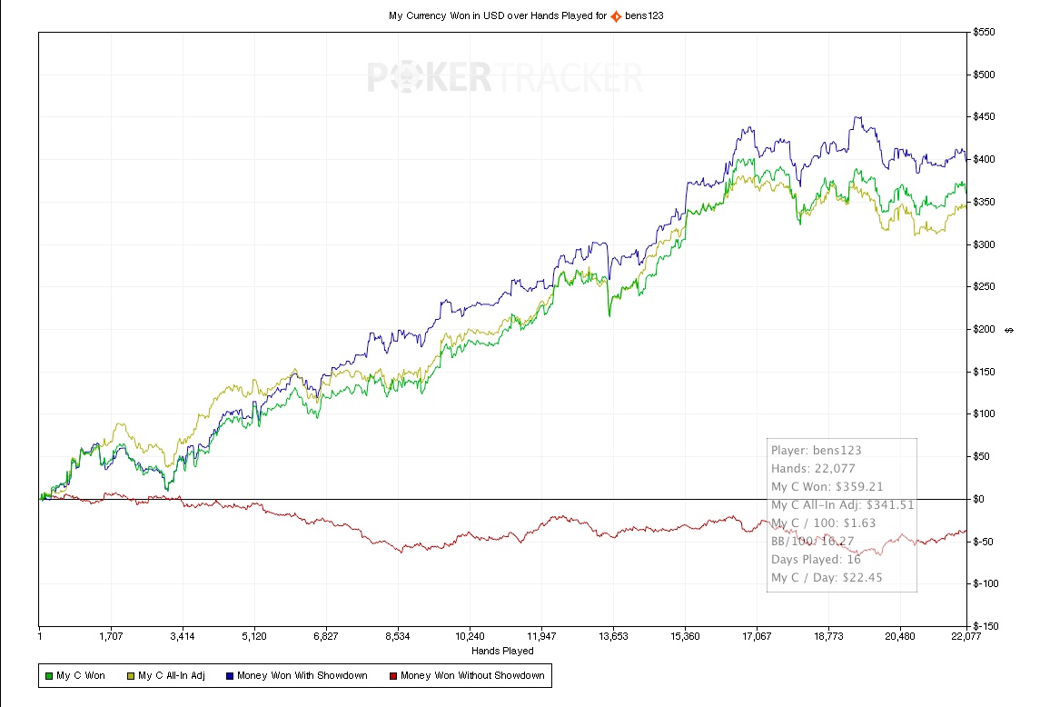
Task: Click the Hands Played axis label
Action: pyautogui.click(x=502, y=651)
